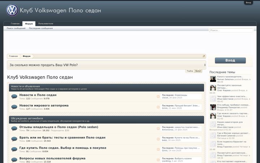
Task: Open the RSS feed for Брать или не брать
Action: (x=158, y=139)
